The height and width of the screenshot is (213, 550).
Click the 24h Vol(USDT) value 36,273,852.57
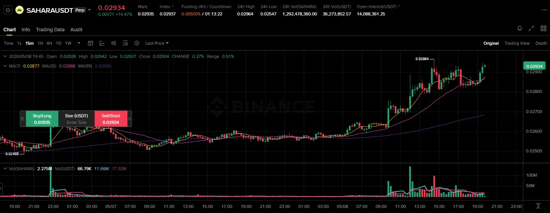337,14
